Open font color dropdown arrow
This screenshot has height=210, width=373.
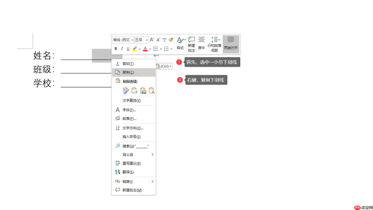[150, 49]
